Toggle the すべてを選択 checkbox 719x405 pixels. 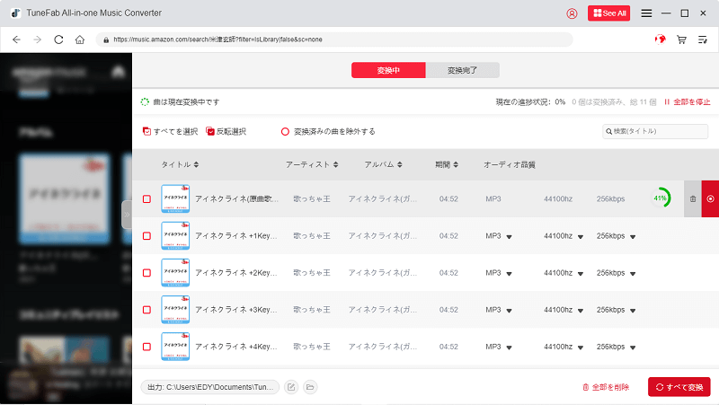(x=146, y=131)
